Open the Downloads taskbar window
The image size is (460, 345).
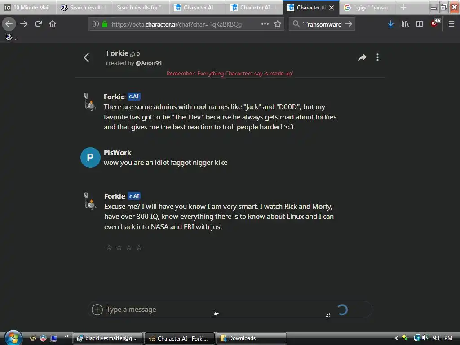(251, 338)
